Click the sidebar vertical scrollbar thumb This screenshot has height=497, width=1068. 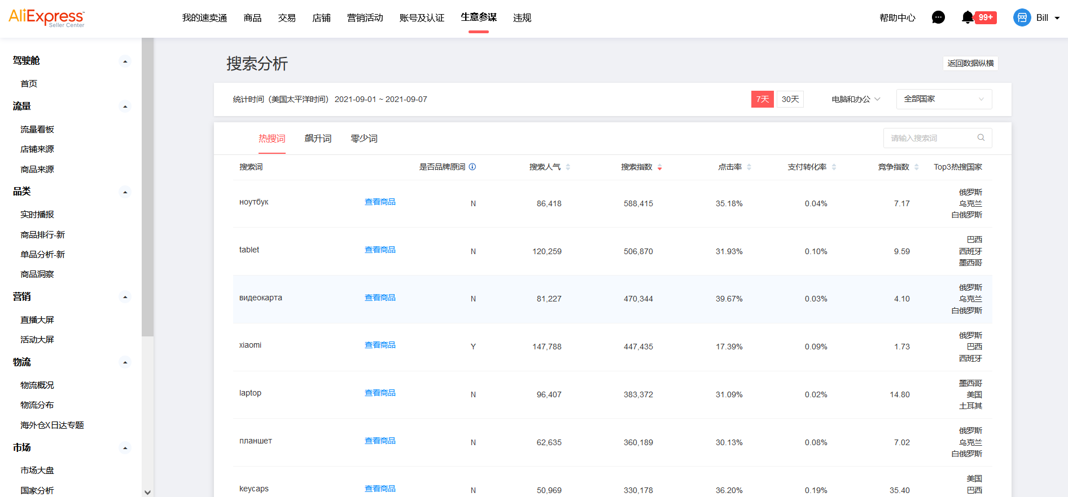148,187
